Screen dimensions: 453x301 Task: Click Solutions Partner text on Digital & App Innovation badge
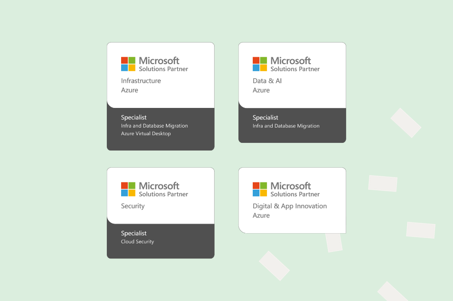point(295,194)
